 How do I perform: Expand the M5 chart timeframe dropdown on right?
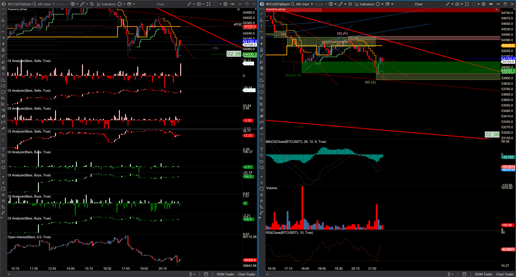(312, 4)
